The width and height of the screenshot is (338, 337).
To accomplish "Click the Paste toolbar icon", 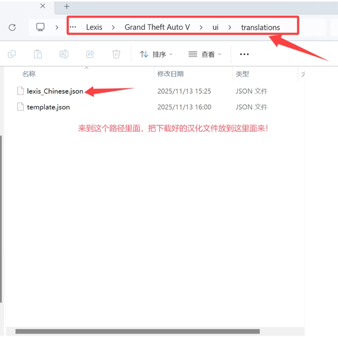I will [x=38, y=54].
